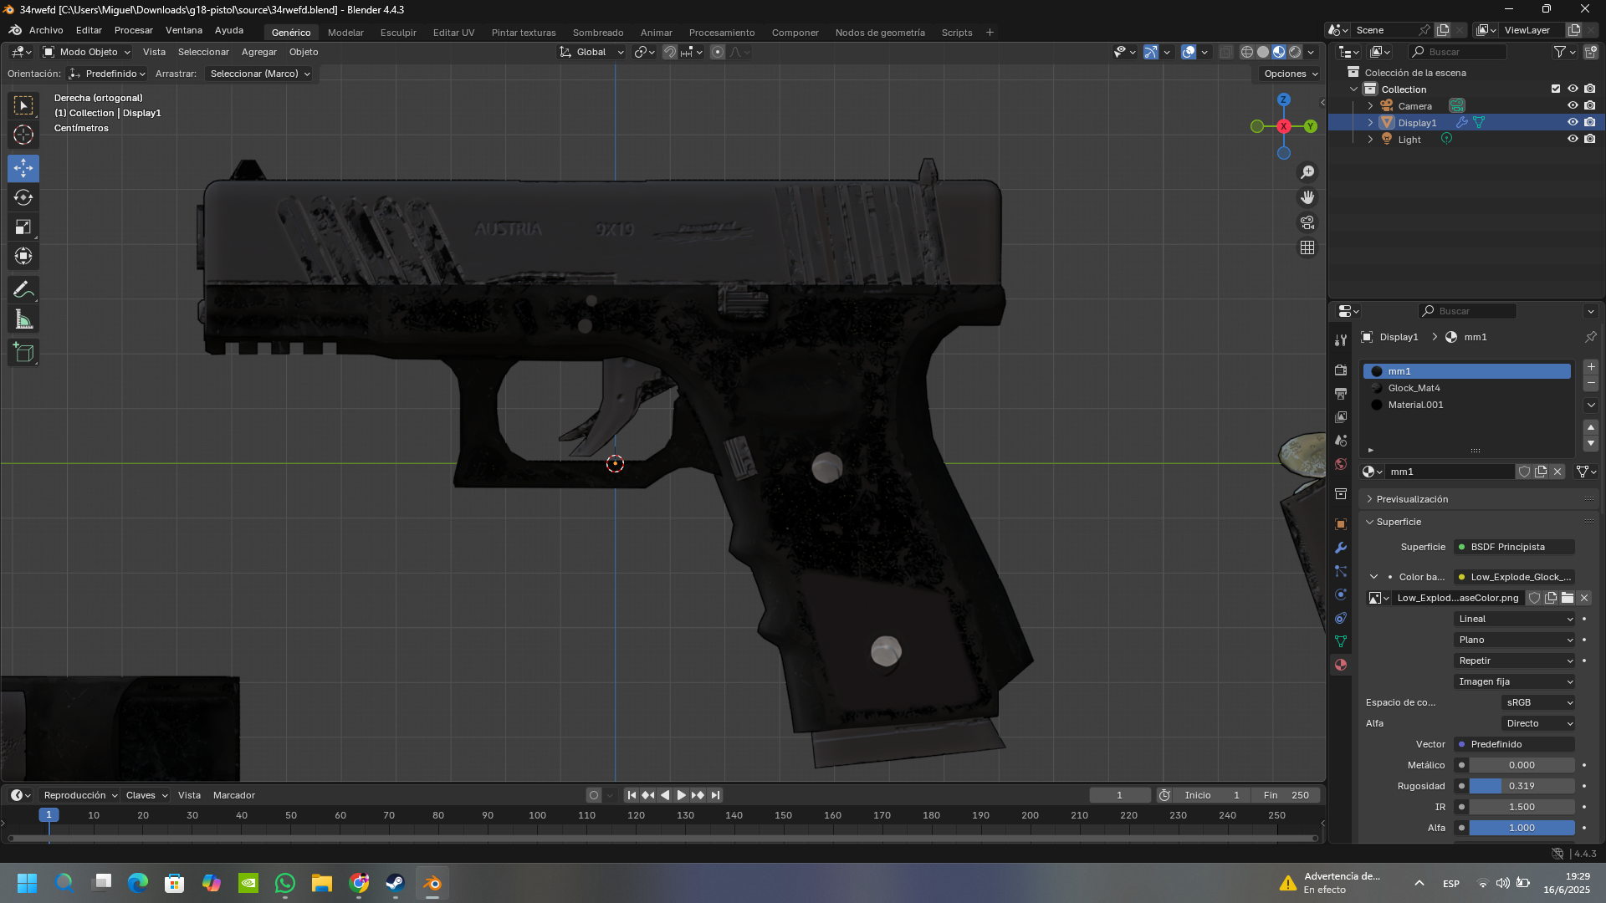1606x903 pixels.
Task: Expand the Camera tree item
Action: 1370,106
